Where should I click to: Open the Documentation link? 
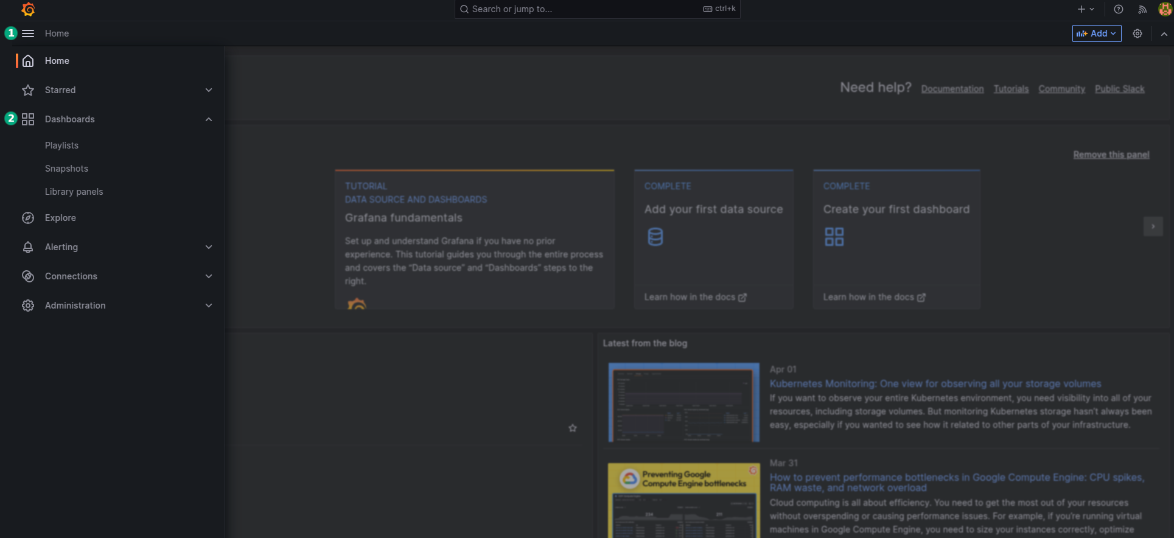point(952,89)
